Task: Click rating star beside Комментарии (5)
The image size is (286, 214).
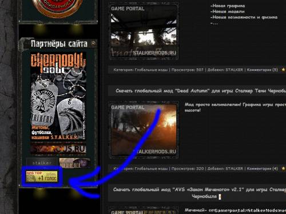Action: pos(283,70)
